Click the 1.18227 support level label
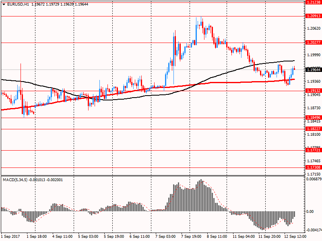This screenshot has height=241, width=322. click(x=314, y=129)
